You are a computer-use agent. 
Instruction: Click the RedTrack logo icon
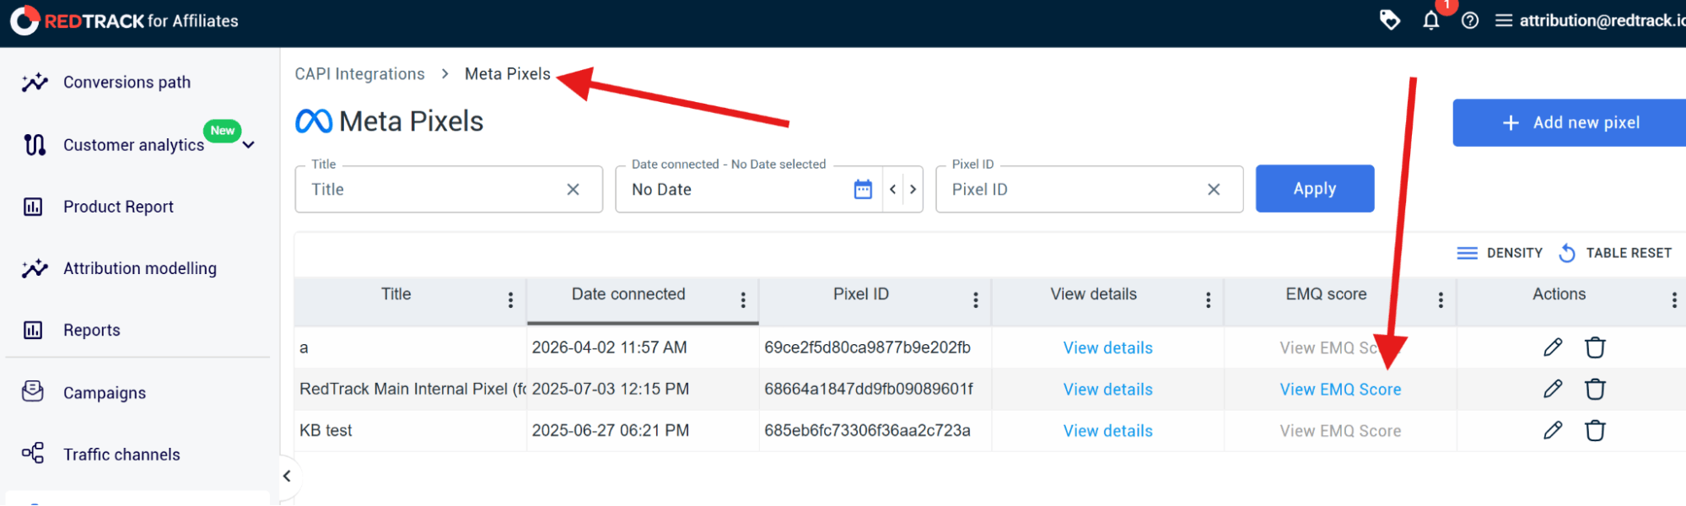(x=24, y=20)
